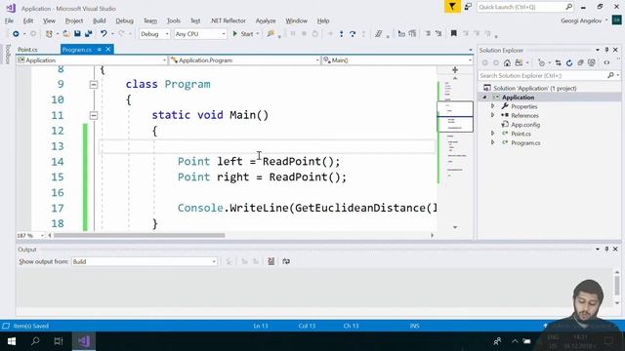The width and height of the screenshot is (625, 351).
Task: Open the Build menu
Action: point(99,20)
